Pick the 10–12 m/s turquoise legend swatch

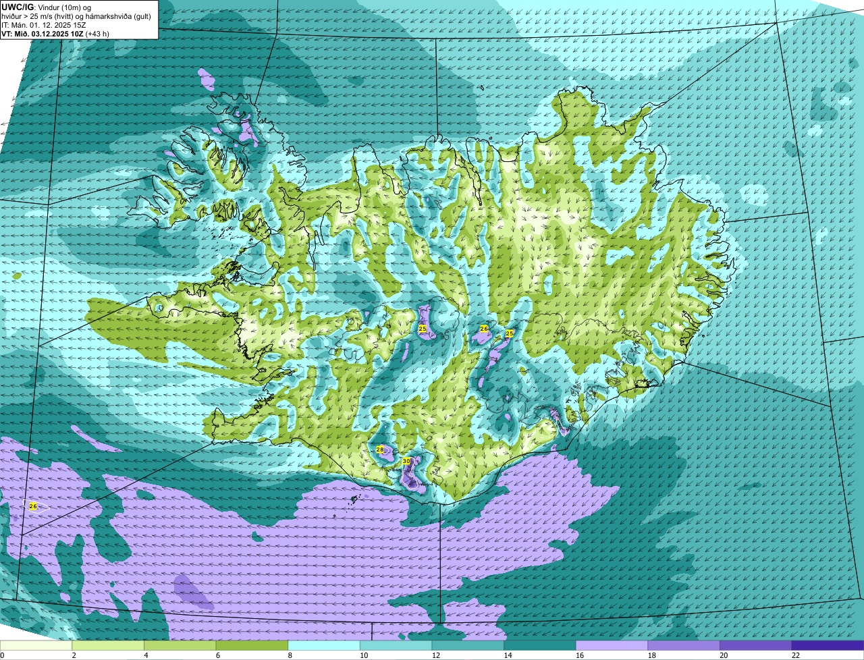pyautogui.click(x=396, y=645)
